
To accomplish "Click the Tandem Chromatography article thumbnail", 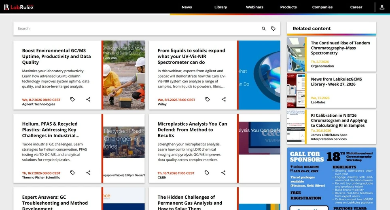I will click(296, 55).
